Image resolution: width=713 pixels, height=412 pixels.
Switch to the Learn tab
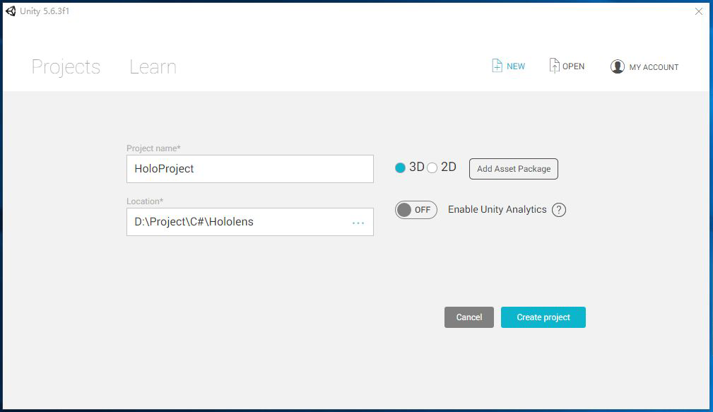click(153, 67)
